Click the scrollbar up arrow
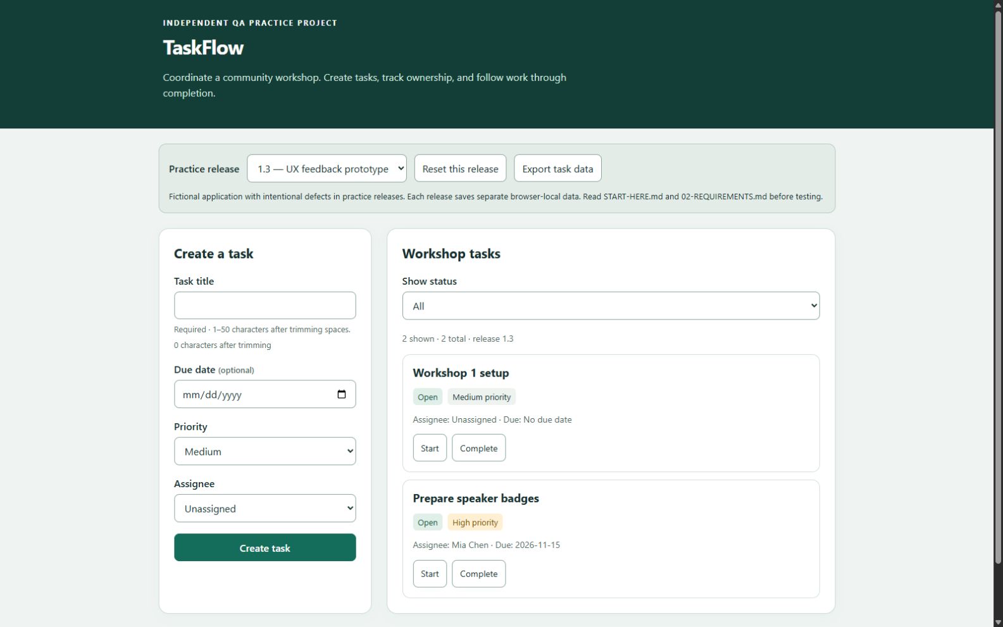 (x=998, y=5)
